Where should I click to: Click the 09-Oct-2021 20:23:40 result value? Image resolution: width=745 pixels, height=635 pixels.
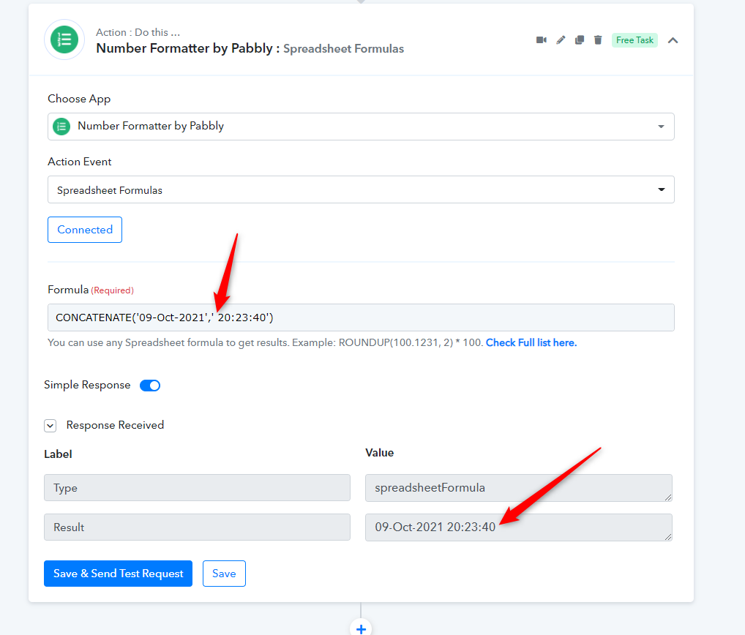coord(519,527)
